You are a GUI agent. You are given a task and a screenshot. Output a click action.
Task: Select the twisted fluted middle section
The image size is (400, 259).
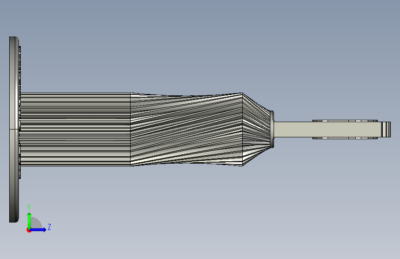[x=186, y=129]
